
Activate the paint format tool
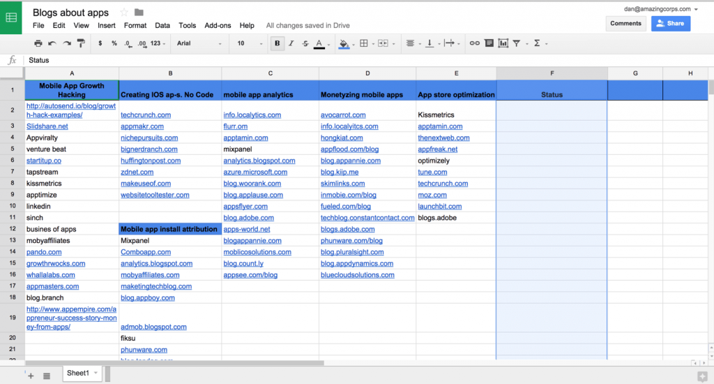(81, 43)
